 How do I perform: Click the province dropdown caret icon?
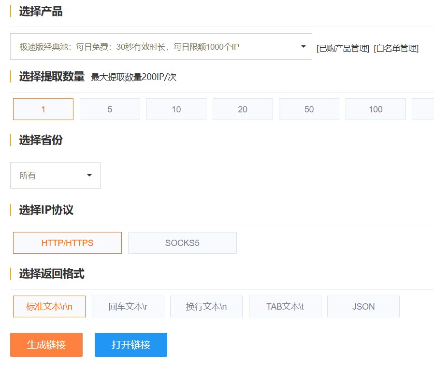pyautogui.click(x=89, y=176)
